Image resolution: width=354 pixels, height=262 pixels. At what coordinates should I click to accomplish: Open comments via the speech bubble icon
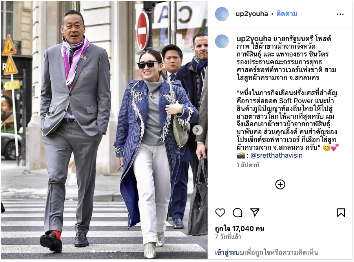click(x=237, y=213)
